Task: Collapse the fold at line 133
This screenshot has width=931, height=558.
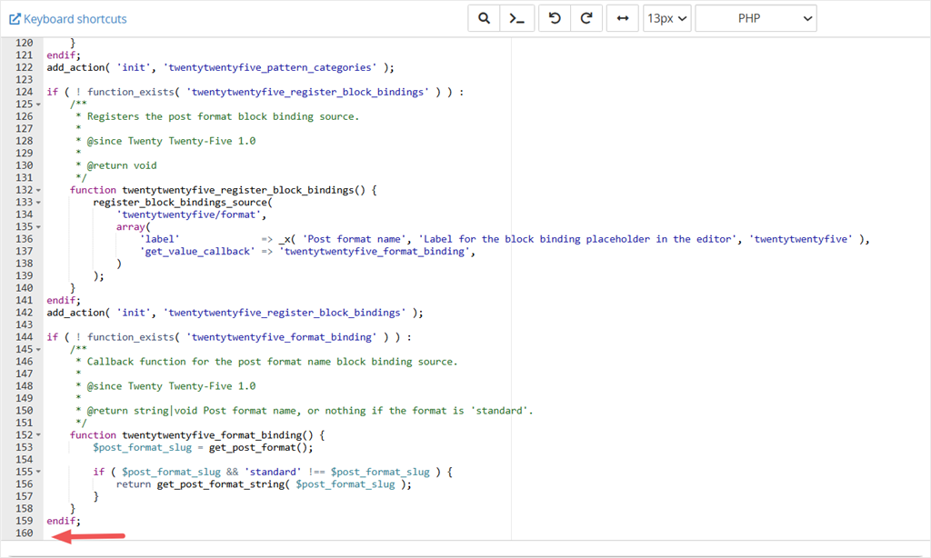Action: [38, 203]
